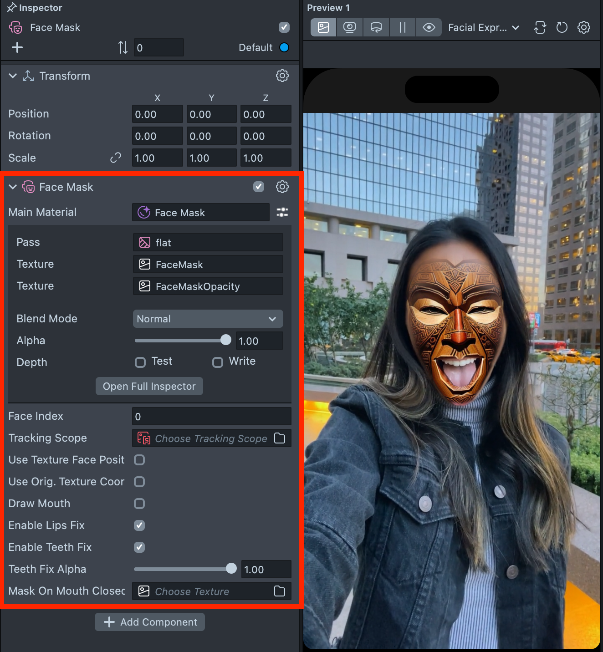Click the material options sliders icon

282,212
